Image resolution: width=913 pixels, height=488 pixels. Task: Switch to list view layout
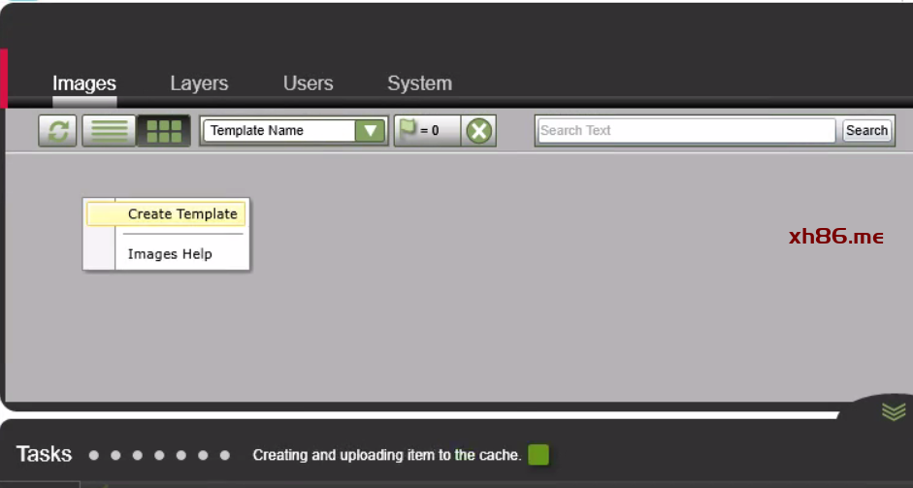click(x=109, y=131)
